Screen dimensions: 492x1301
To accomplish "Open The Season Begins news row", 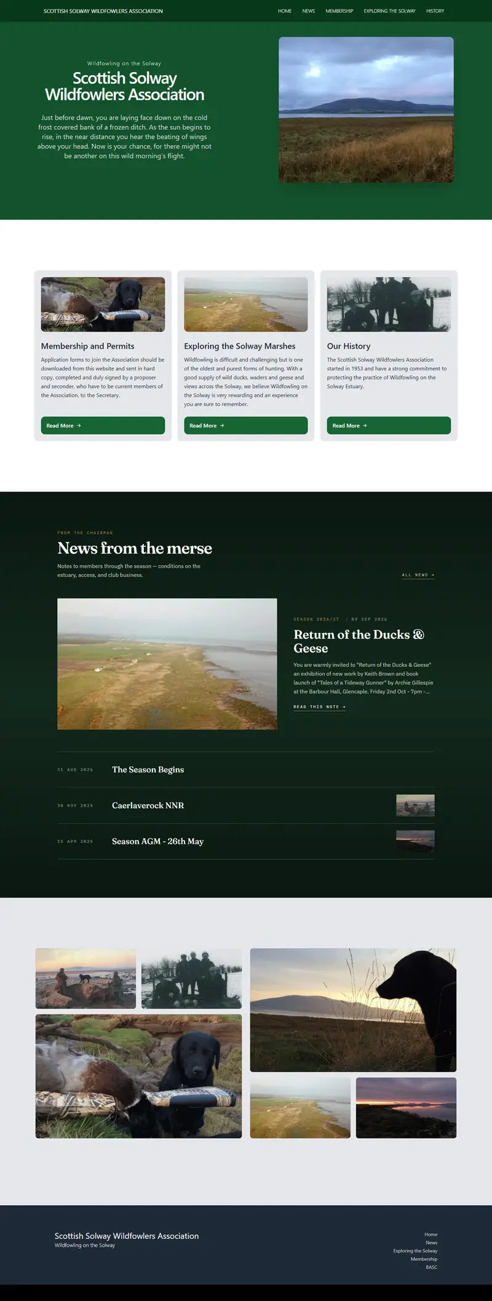I will [x=246, y=770].
